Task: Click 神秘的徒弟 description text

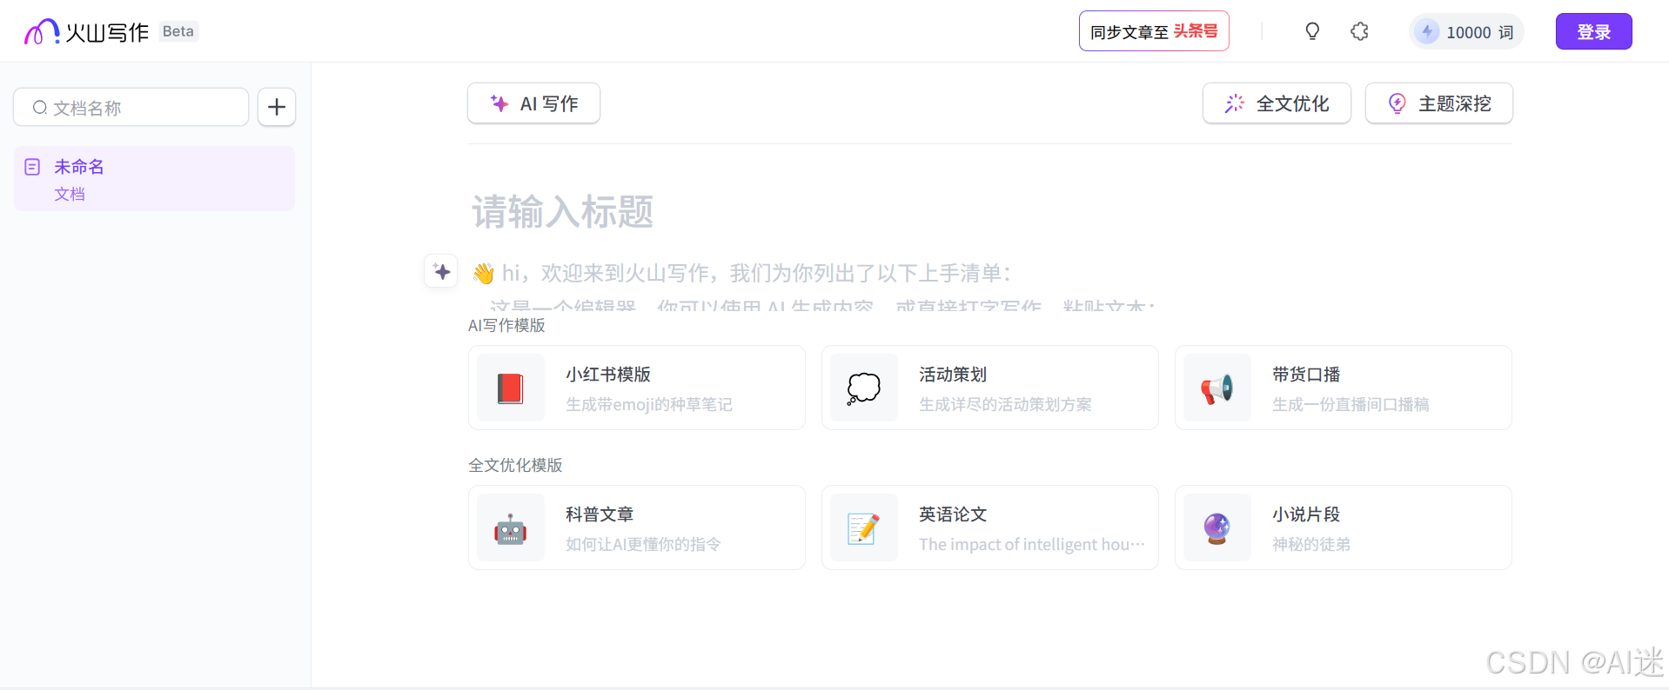Action: click(1311, 544)
